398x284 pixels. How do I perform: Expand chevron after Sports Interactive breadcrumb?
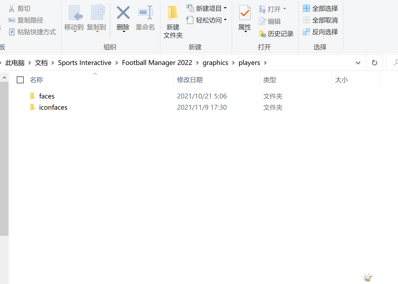click(x=117, y=63)
